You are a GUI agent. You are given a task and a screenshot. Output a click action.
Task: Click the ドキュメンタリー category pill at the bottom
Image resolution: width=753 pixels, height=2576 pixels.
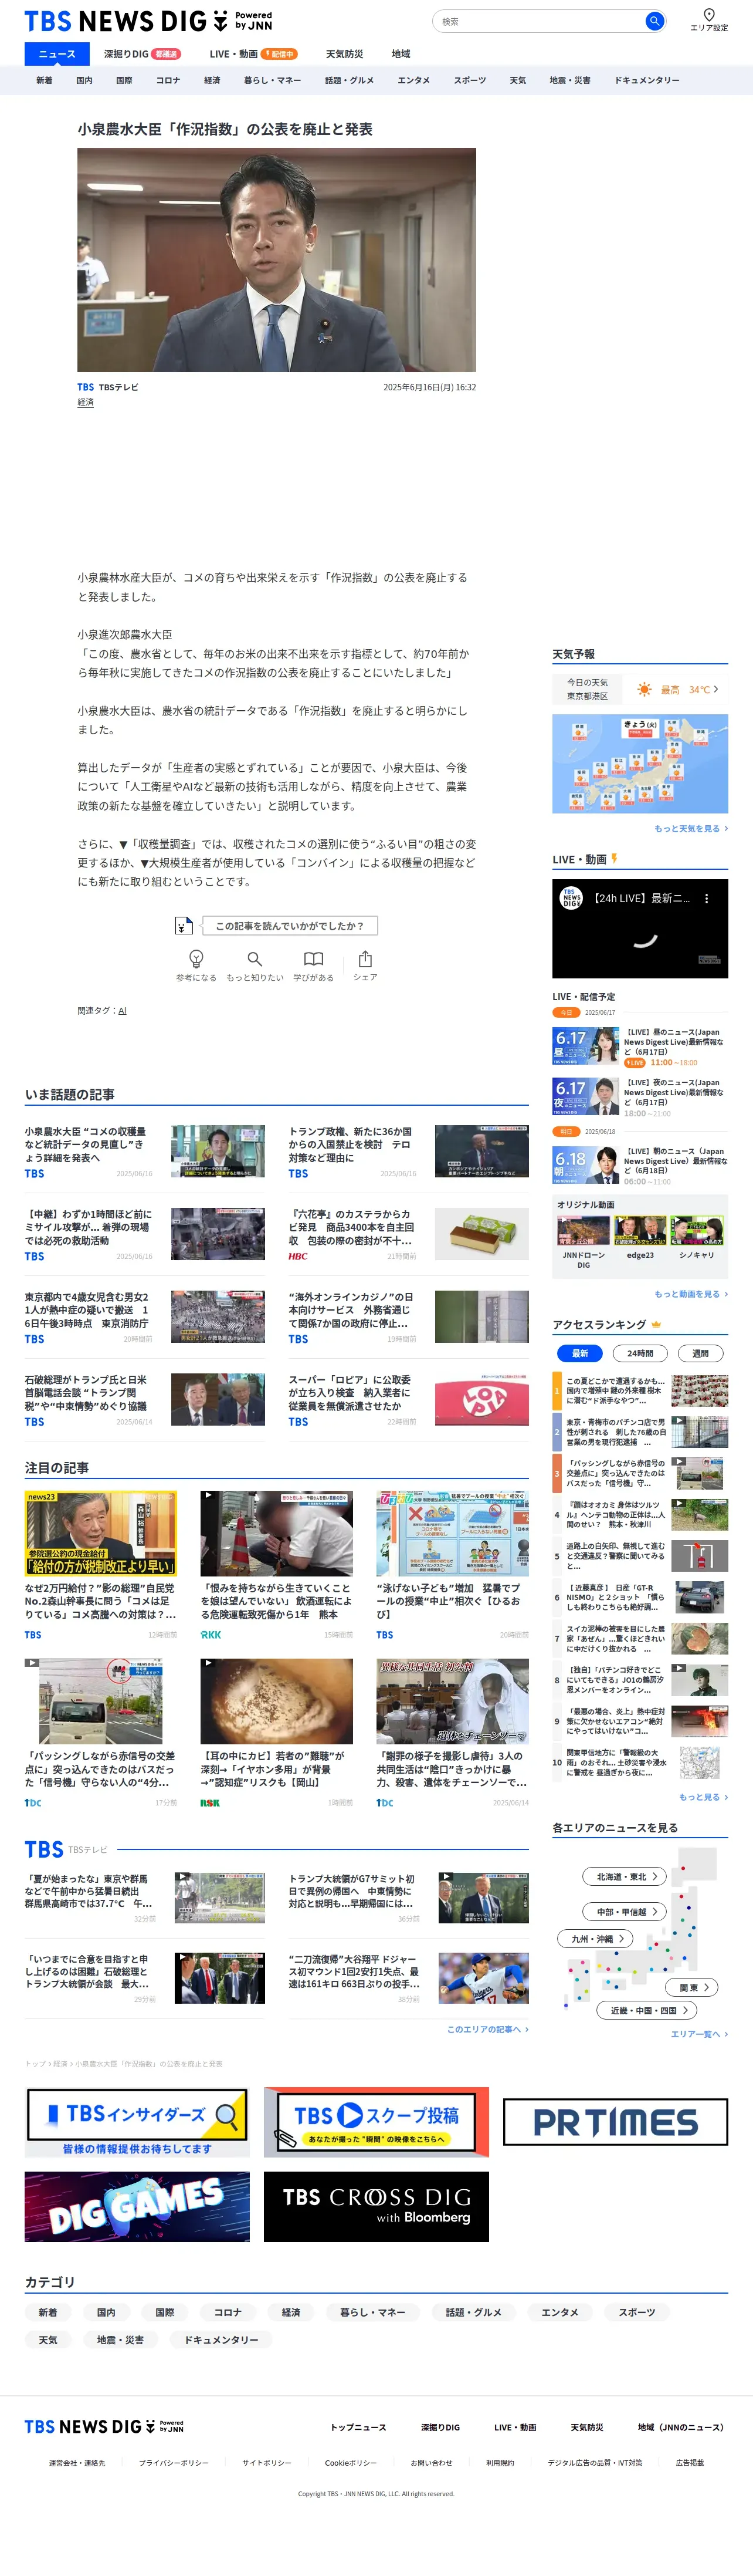coord(222,2340)
